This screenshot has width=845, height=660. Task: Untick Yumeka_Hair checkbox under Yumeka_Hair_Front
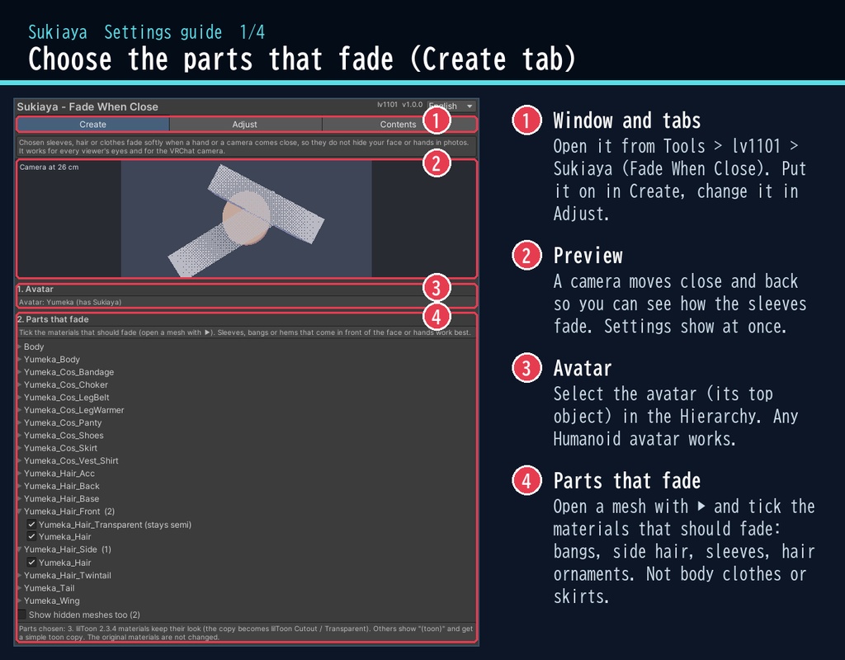tap(32, 536)
